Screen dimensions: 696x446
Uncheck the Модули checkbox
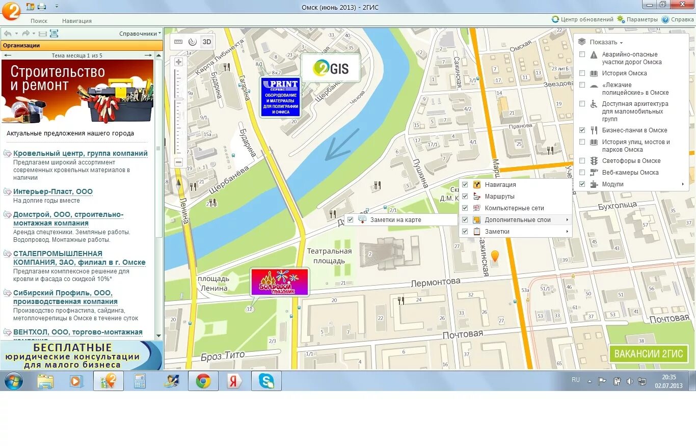click(x=582, y=184)
